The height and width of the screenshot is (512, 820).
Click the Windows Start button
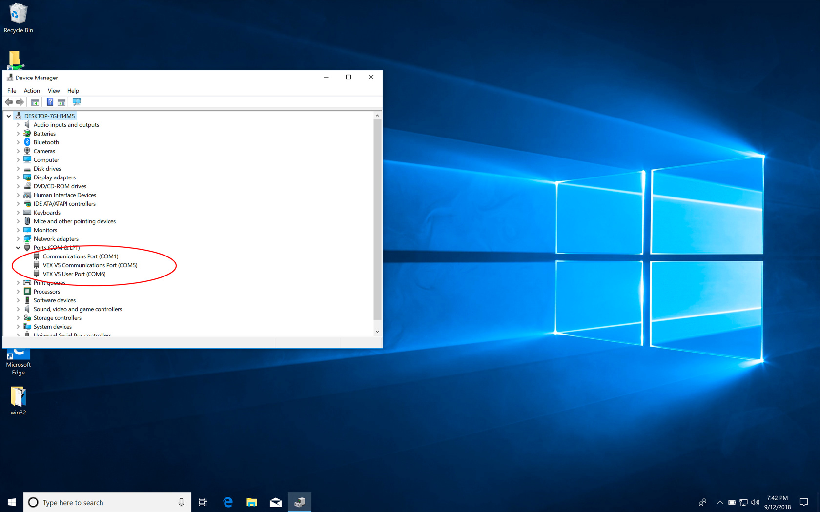pos(12,502)
